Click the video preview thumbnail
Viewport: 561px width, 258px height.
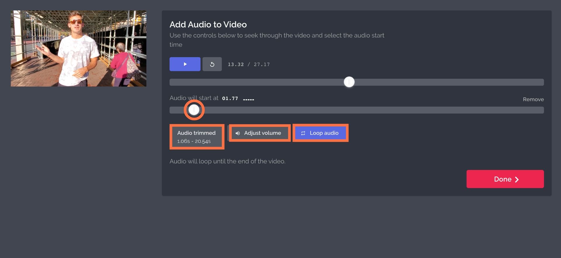(x=79, y=48)
